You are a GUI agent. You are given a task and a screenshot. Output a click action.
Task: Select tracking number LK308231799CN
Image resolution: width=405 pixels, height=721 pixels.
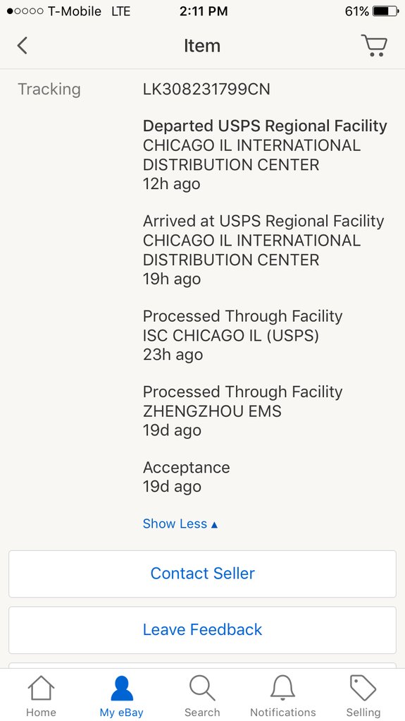(x=206, y=89)
